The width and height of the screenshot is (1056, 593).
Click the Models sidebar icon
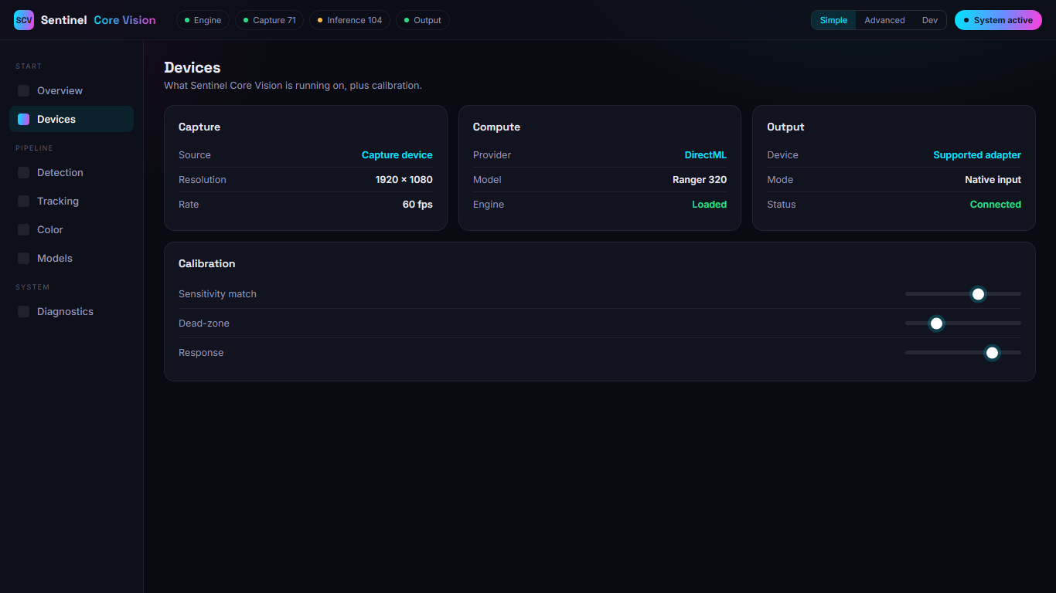tap(23, 258)
